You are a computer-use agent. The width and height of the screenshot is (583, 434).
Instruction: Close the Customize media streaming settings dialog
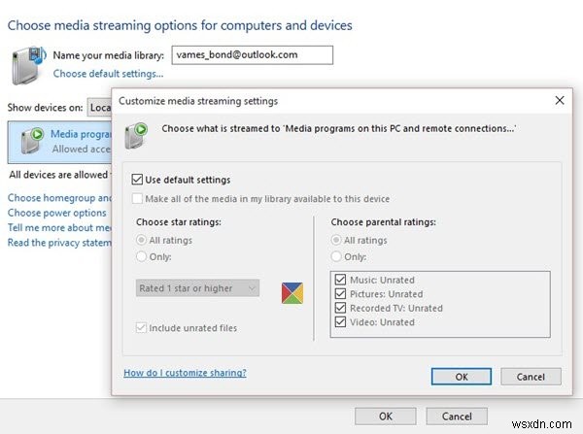pos(559,100)
